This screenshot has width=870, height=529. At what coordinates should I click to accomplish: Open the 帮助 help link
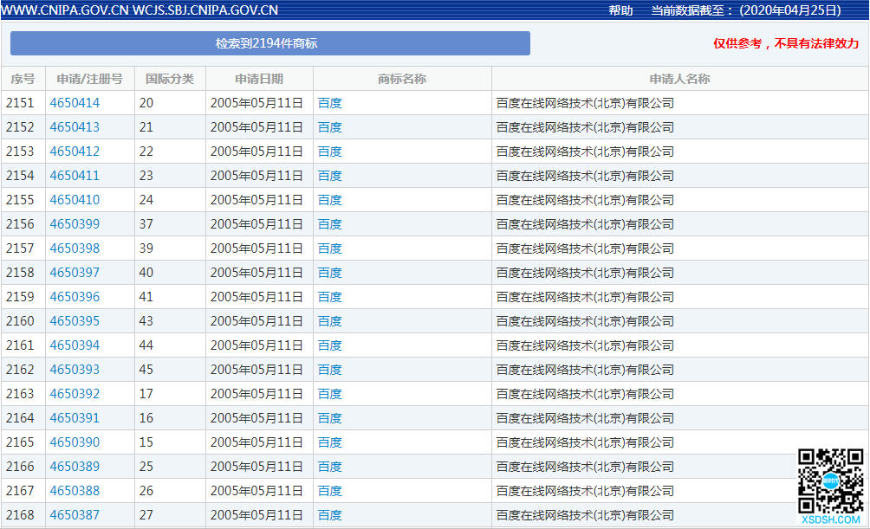click(x=620, y=10)
